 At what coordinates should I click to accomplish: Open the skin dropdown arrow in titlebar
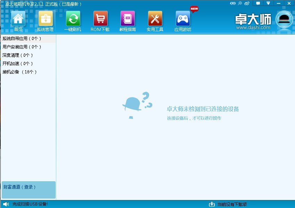pyautogui.click(x=268, y=3)
